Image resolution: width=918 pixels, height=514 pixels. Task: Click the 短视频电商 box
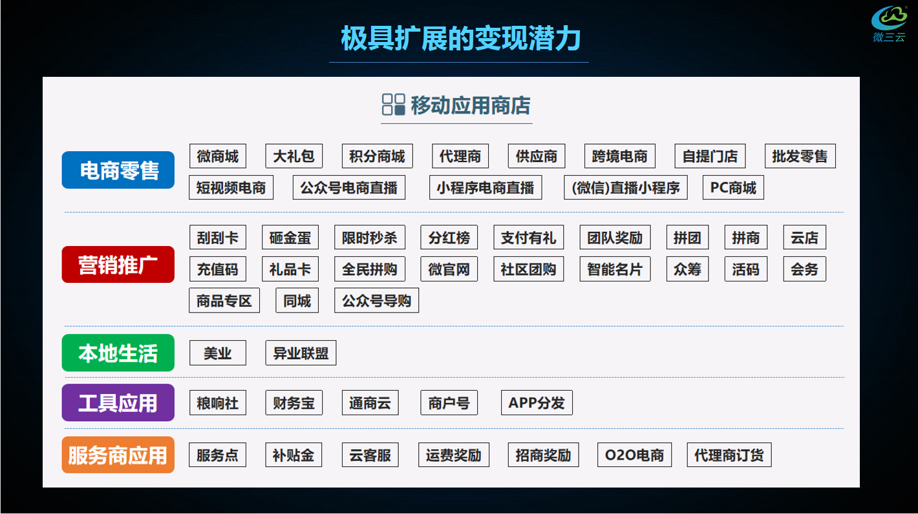pyautogui.click(x=231, y=187)
